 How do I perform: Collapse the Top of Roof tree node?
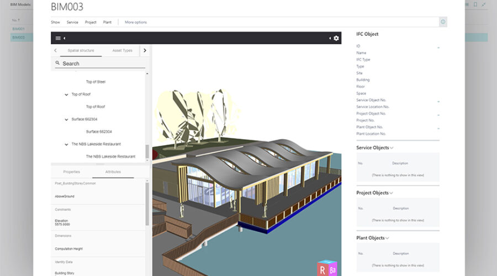click(x=66, y=94)
